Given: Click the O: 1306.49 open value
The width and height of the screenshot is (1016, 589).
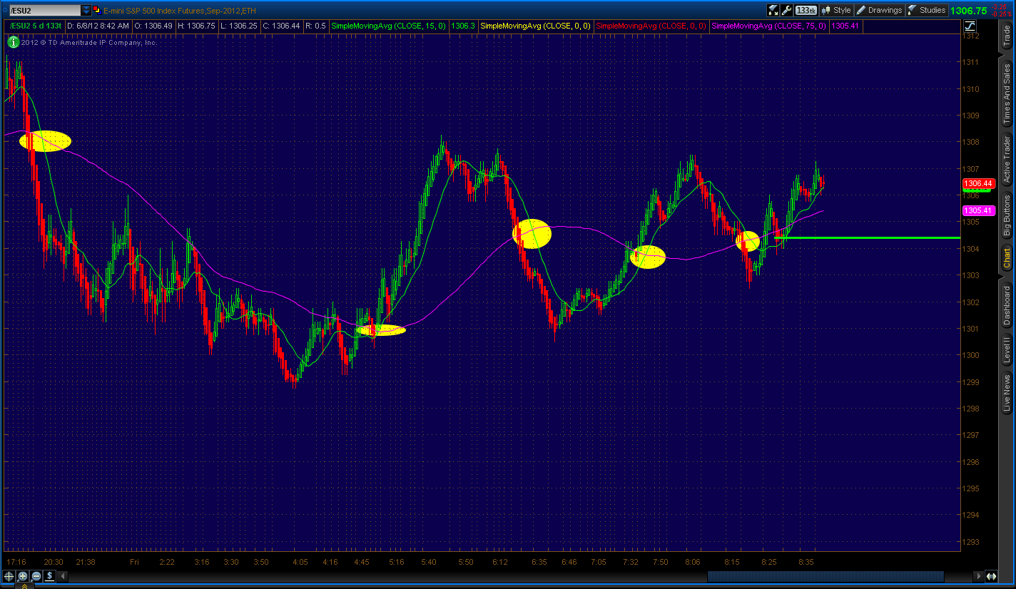Looking at the screenshot, I should click(154, 26).
